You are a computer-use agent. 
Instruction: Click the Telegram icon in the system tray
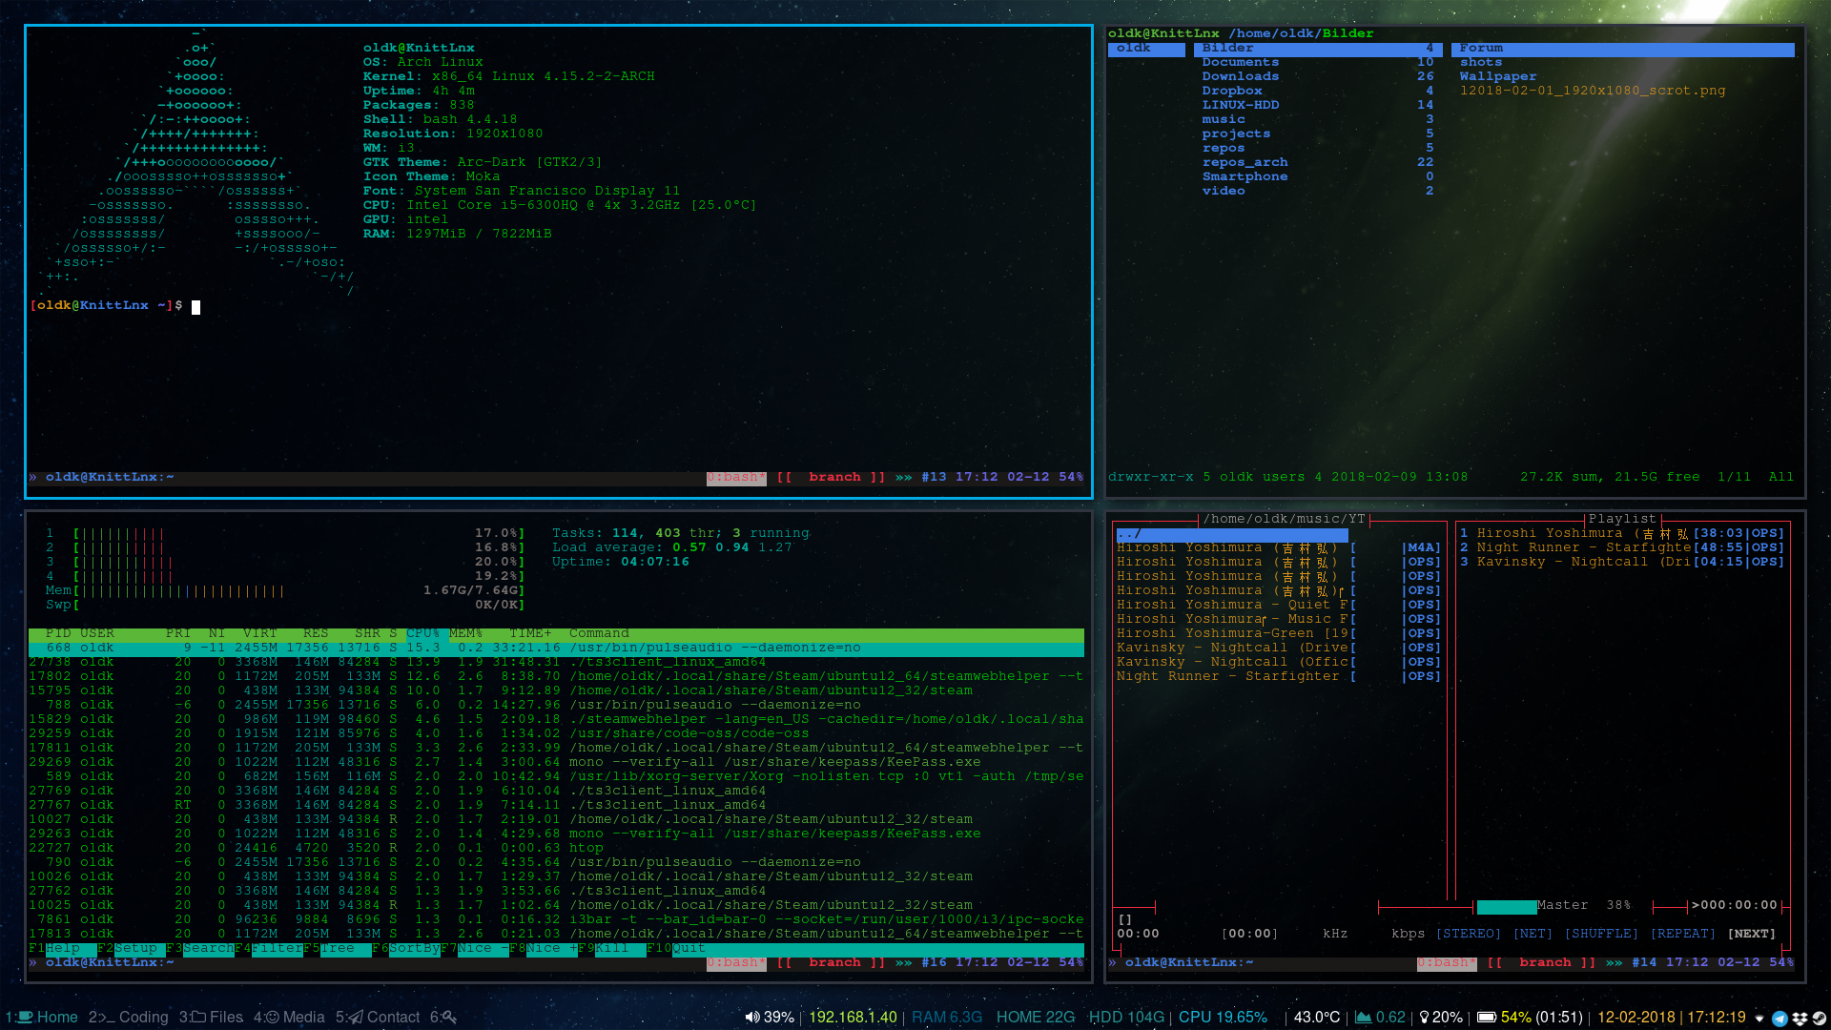(1780, 1019)
